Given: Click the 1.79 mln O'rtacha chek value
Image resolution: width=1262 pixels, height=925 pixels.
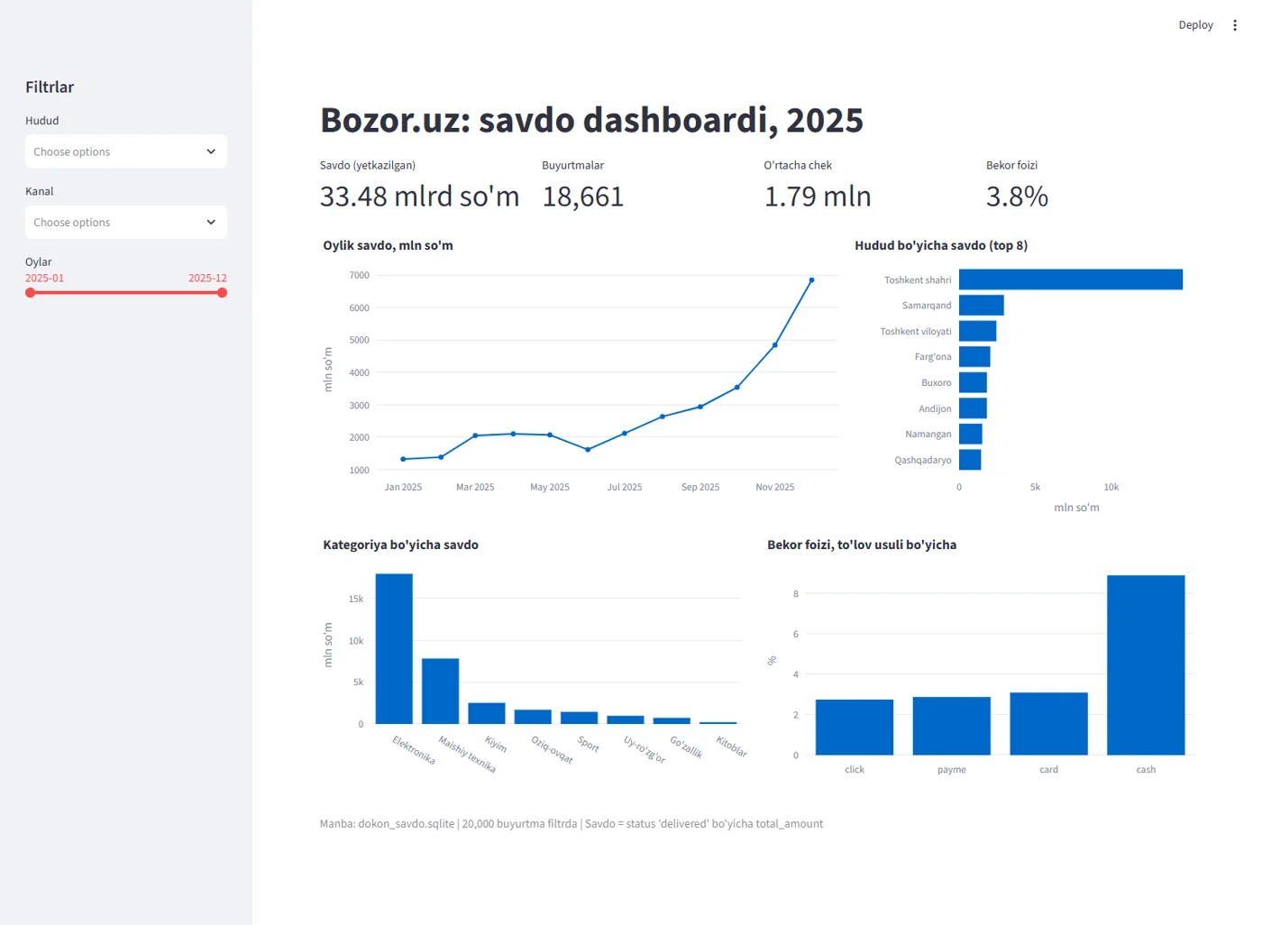Looking at the screenshot, I should (x=818, y=197).
